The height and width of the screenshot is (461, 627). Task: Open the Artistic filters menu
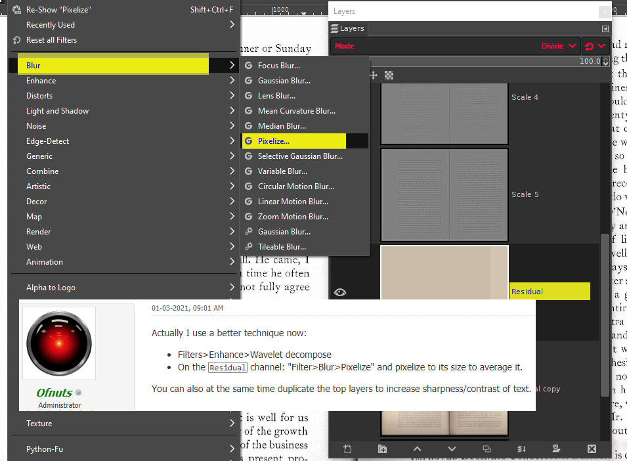pyautogui.click(x=123, y=187)
